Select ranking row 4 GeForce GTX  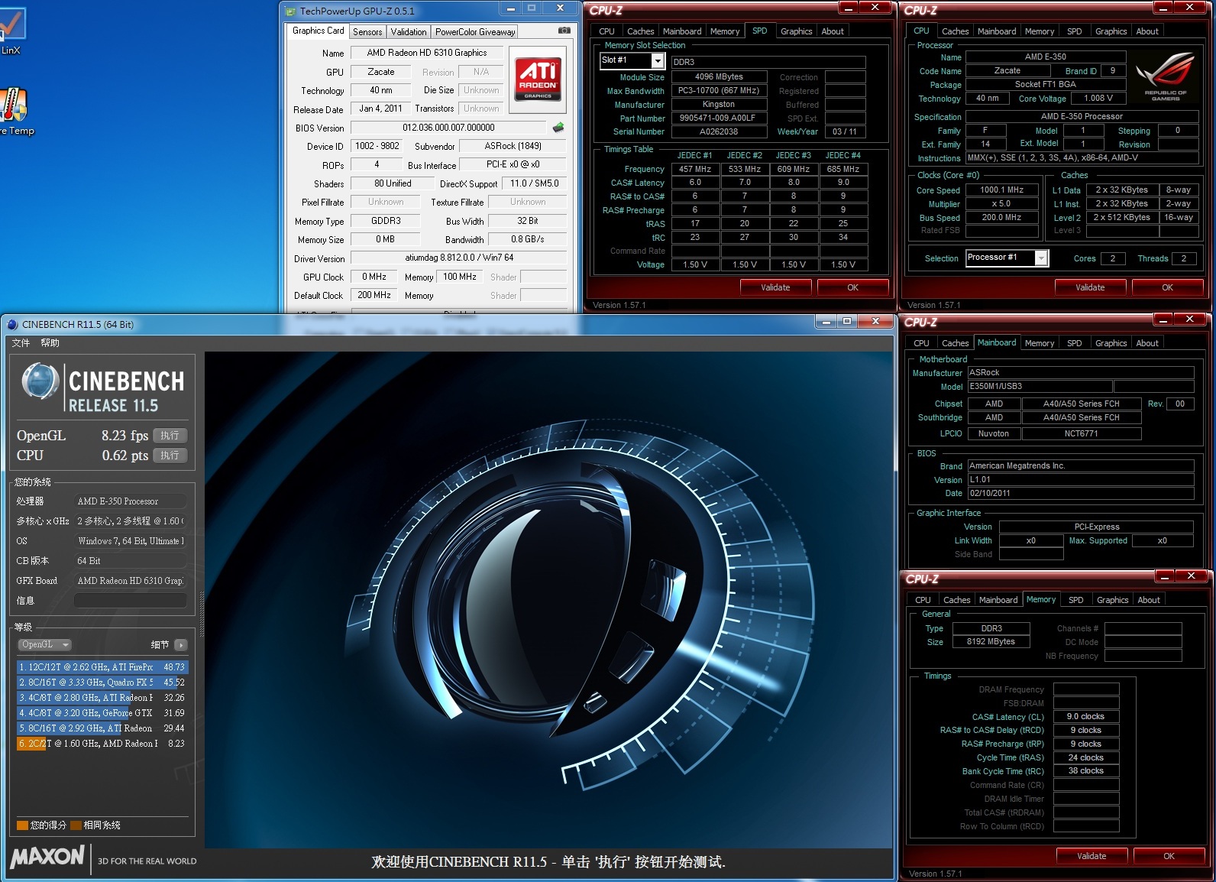(101, 713)
